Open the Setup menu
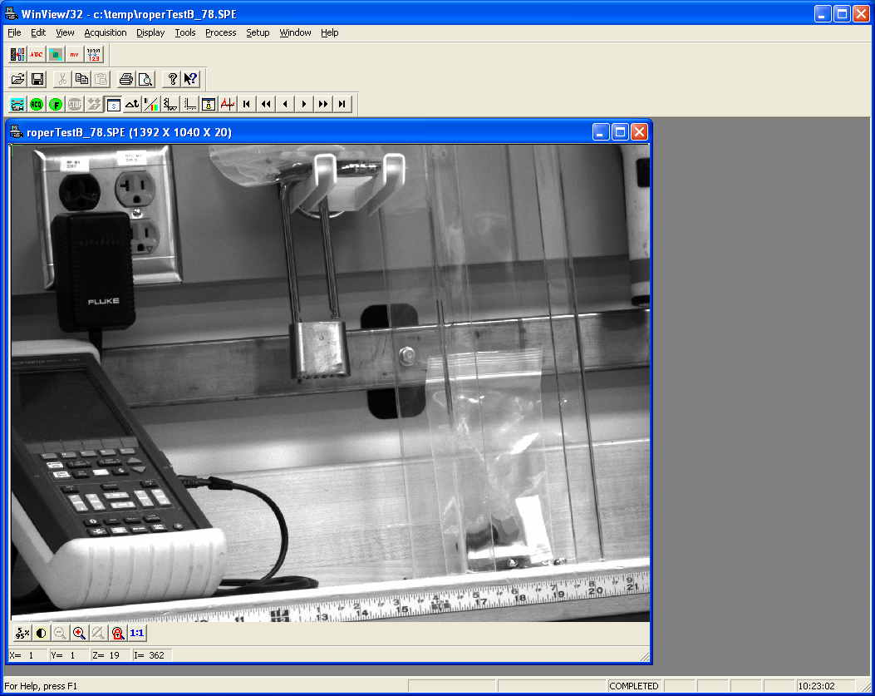 [x=258, y=32]
